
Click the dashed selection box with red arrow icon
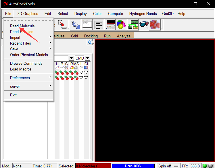pos(62,25)
